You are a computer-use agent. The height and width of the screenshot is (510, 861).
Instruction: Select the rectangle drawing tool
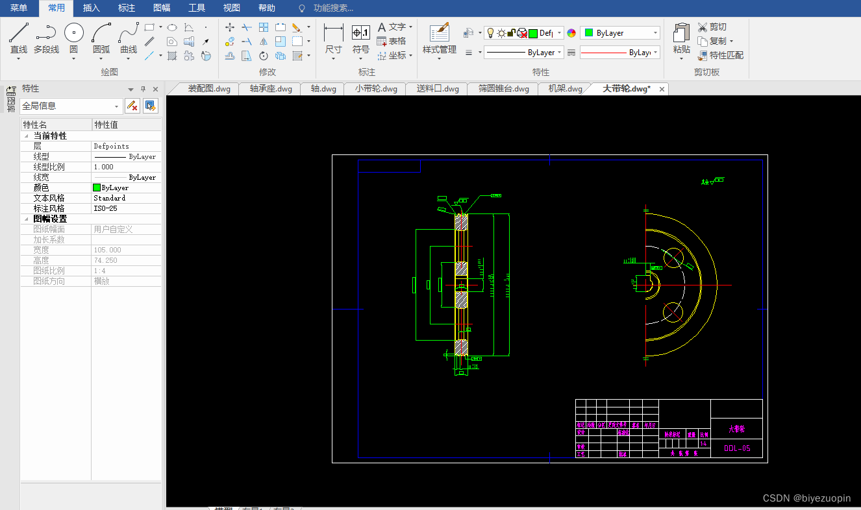149,27
